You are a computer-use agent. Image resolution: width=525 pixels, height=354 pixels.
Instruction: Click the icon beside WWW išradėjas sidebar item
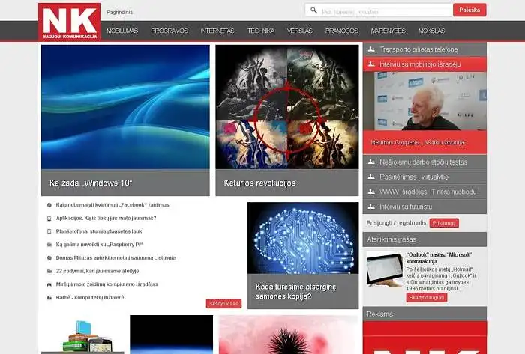coord(371,192)
